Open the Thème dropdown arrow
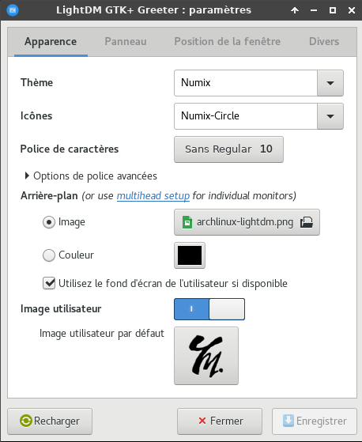The image size is (362, 442). click(x=330, y=83)
